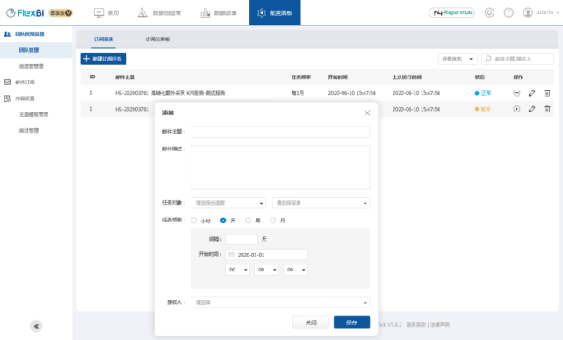Image resolution: width=563 pixels, height=340 pixels.
Task: Pause the task with 正常 status
Action: [516, 93]
